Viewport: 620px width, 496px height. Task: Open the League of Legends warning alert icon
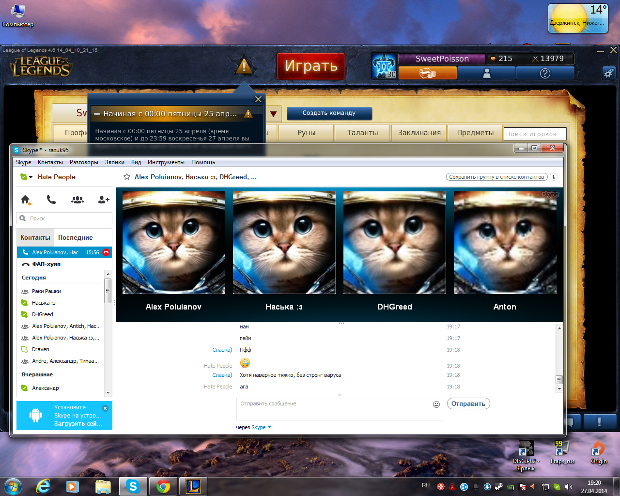tap(244, 65)
